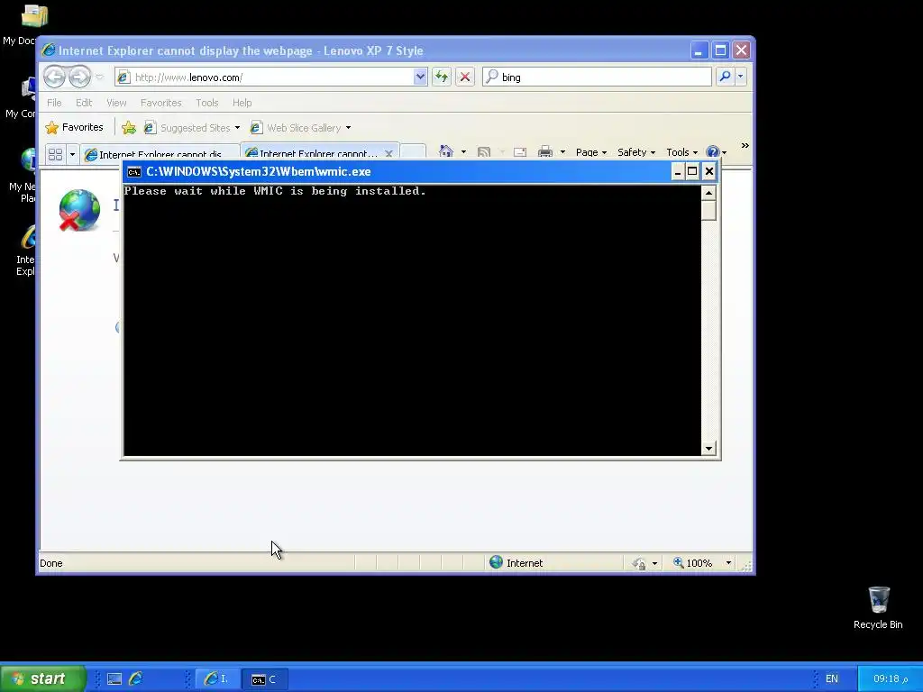
Task: Expand the Home button dropdown arrow
Action: pos(464,151)
